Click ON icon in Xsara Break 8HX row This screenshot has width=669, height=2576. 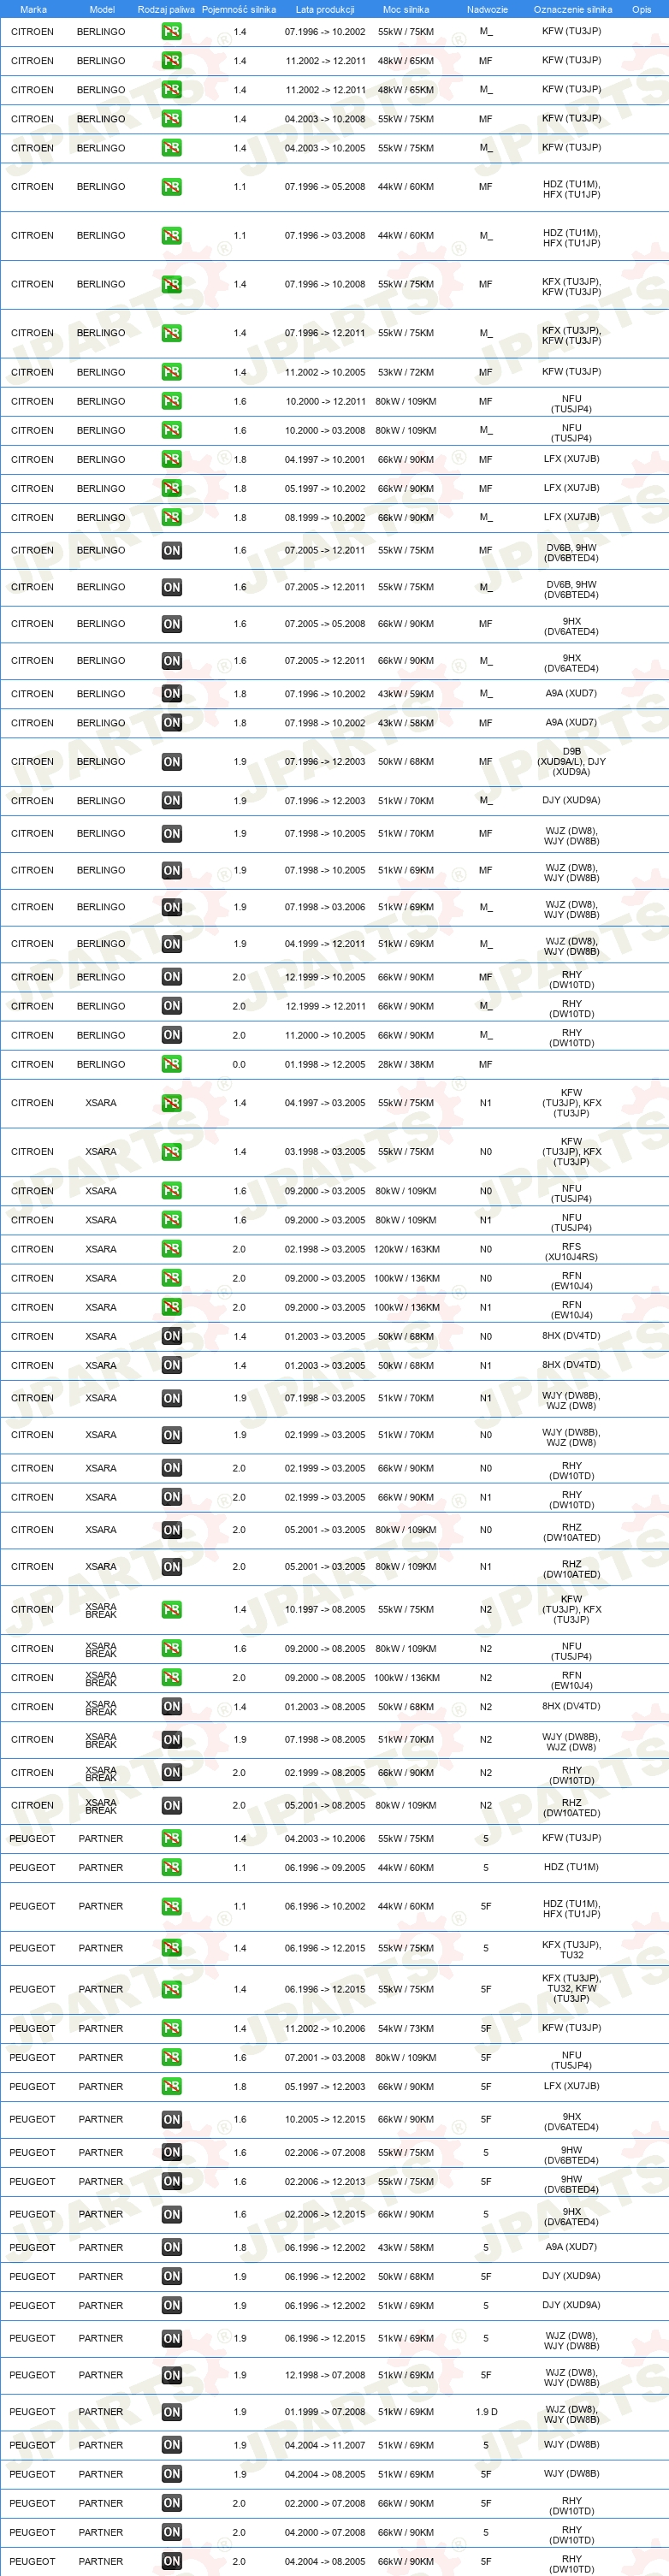(172, 1706)
